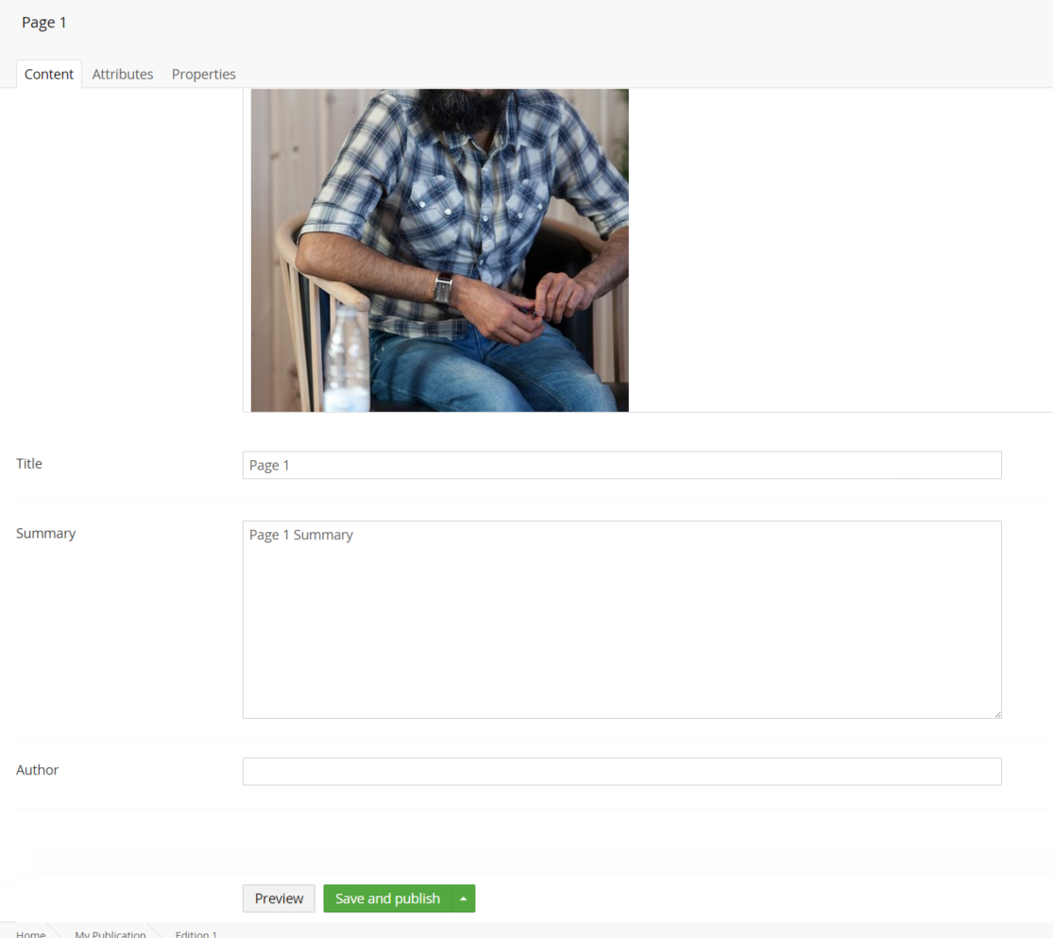The width and height of the screenshot is (1053, 938).
Task: Grab the Summary textarea resize handle
Action: click(998, 715)
